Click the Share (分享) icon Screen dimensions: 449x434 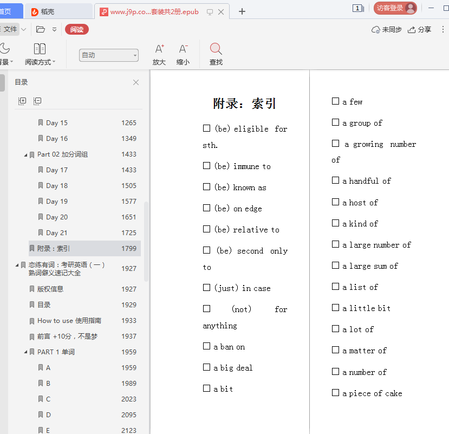pos(412,30)
